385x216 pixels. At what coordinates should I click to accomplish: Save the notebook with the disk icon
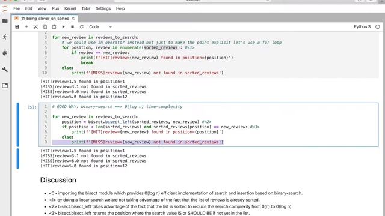[17, 26]
